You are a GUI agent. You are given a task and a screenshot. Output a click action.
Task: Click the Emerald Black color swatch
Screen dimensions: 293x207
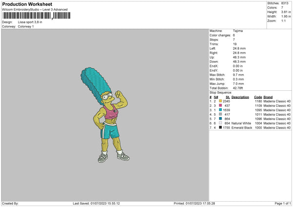tap(220, 127)
